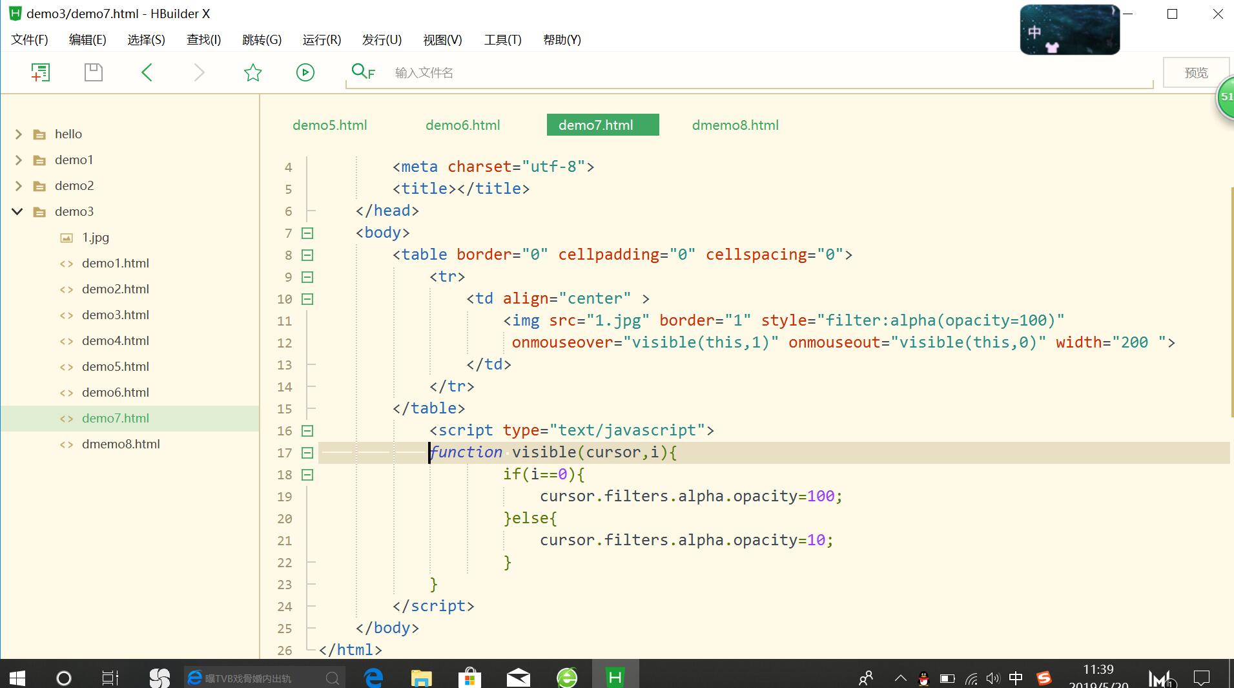Open the 帮助(Y) menu

click(562, 40)
